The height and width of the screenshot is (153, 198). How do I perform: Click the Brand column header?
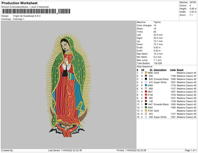click(180, 70)
